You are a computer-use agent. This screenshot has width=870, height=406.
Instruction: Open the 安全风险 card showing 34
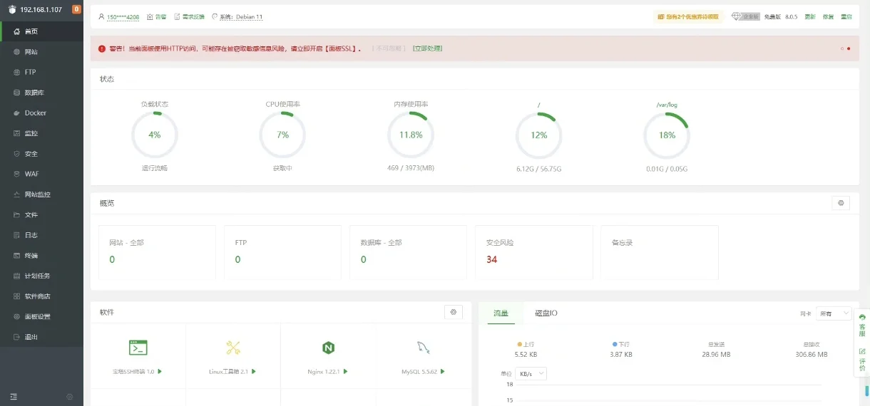point(534,252)
